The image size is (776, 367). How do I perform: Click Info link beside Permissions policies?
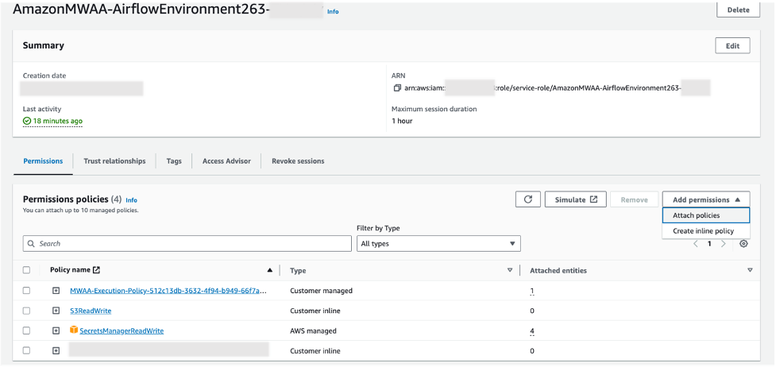131,200
